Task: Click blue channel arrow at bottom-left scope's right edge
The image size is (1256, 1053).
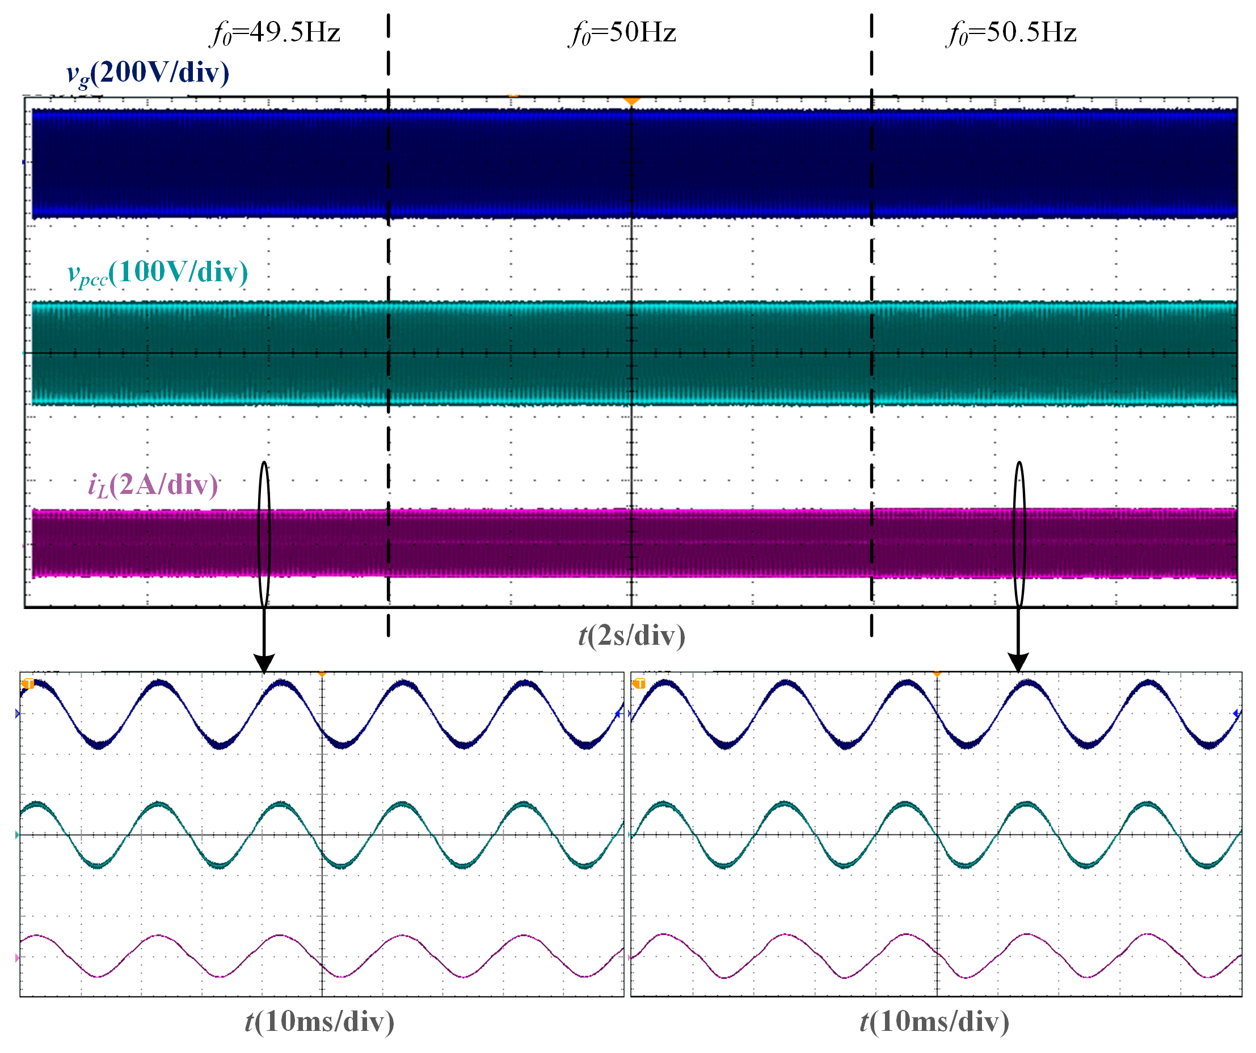Action: (x=618, y=713)
